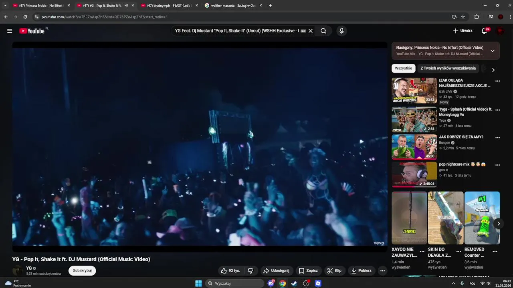The image size is (513, 288).
Task: Open options menu for pop nightcore mix
Action: (x=497, y=165)
